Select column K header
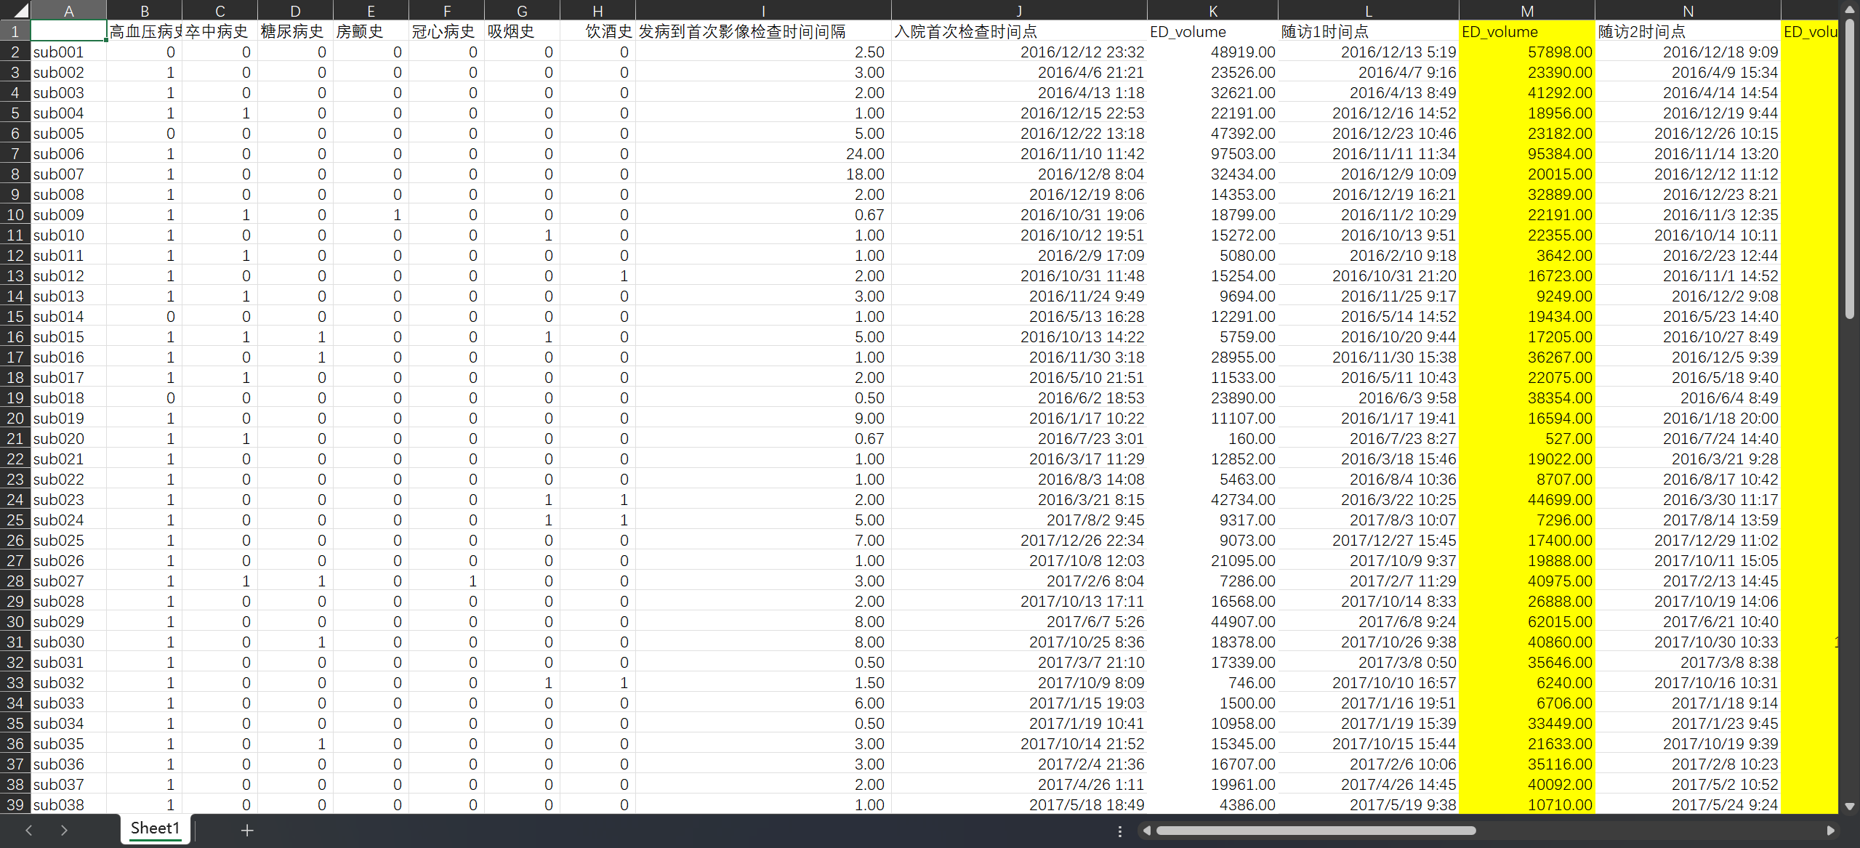This screenshot has width=1860, height=848. [x=1212, y=10]
